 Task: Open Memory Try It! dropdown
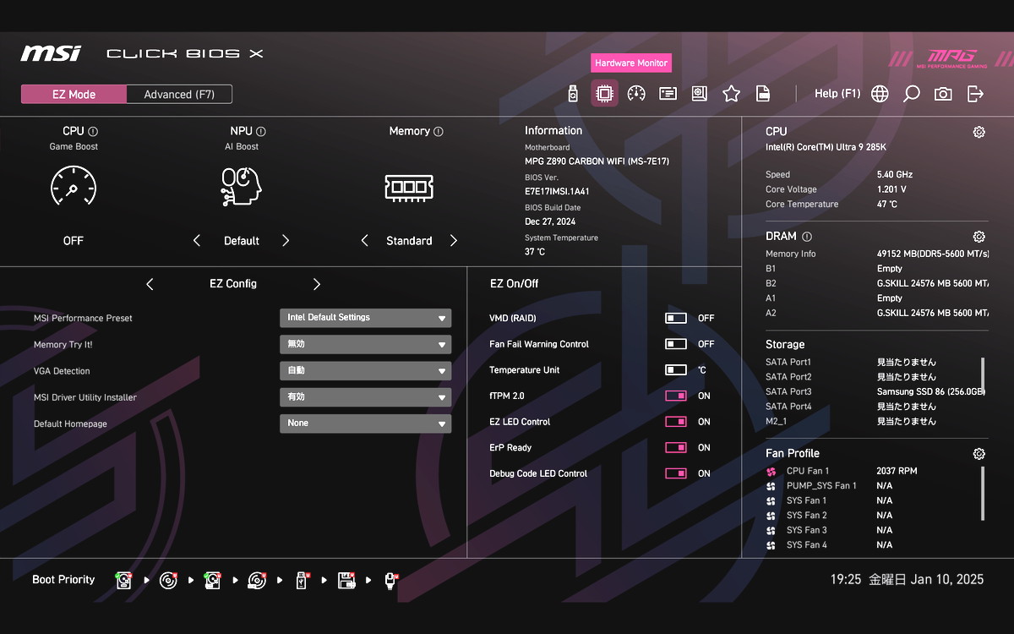366,344
